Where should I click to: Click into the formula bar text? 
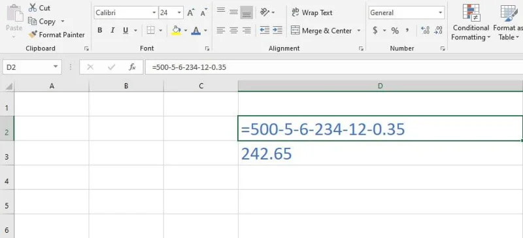click(x=189, y=67)
